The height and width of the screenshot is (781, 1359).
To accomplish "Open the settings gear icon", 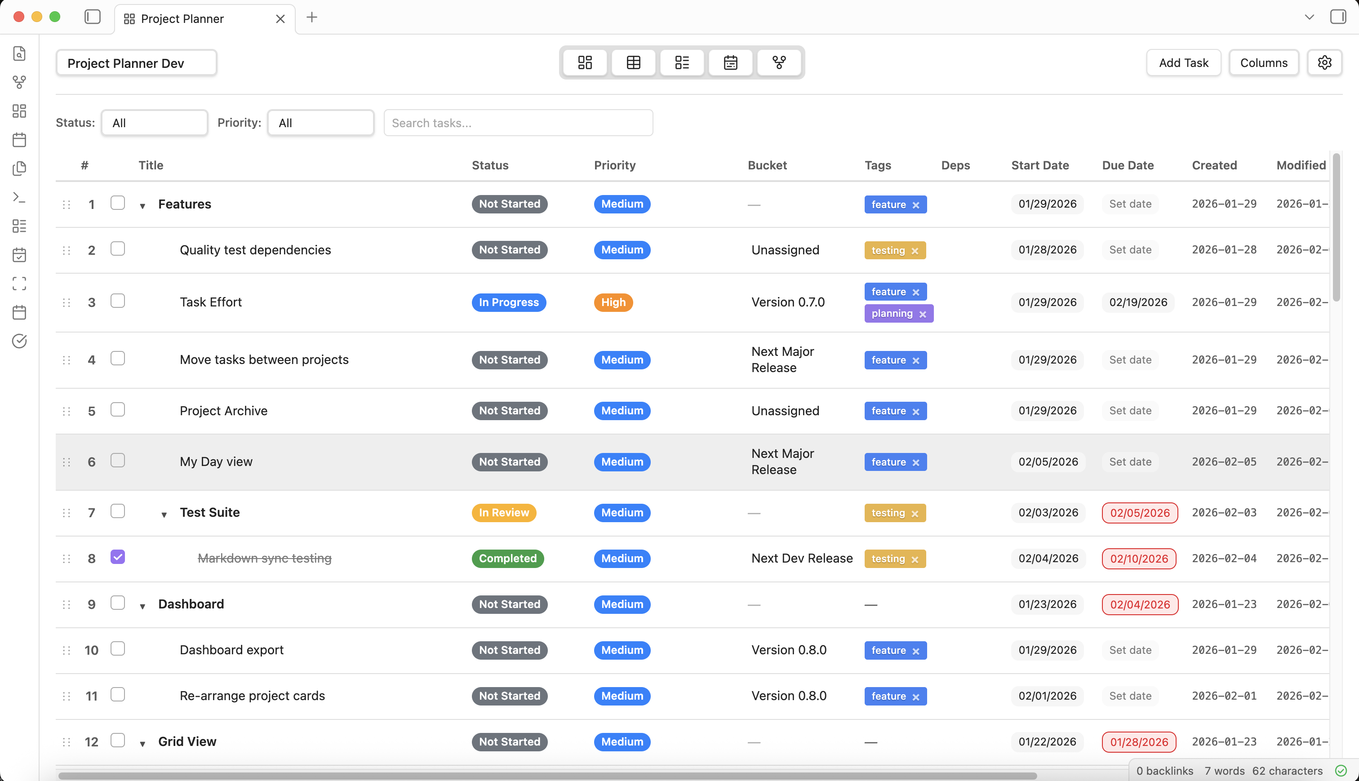I will point(1325,62).
